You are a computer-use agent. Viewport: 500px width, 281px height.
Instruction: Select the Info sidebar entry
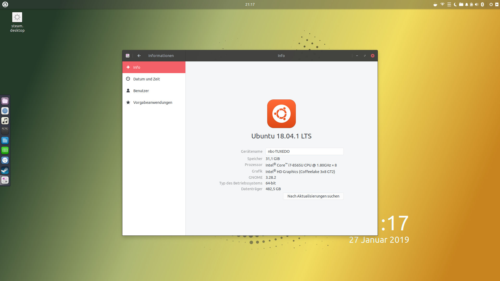154,67
